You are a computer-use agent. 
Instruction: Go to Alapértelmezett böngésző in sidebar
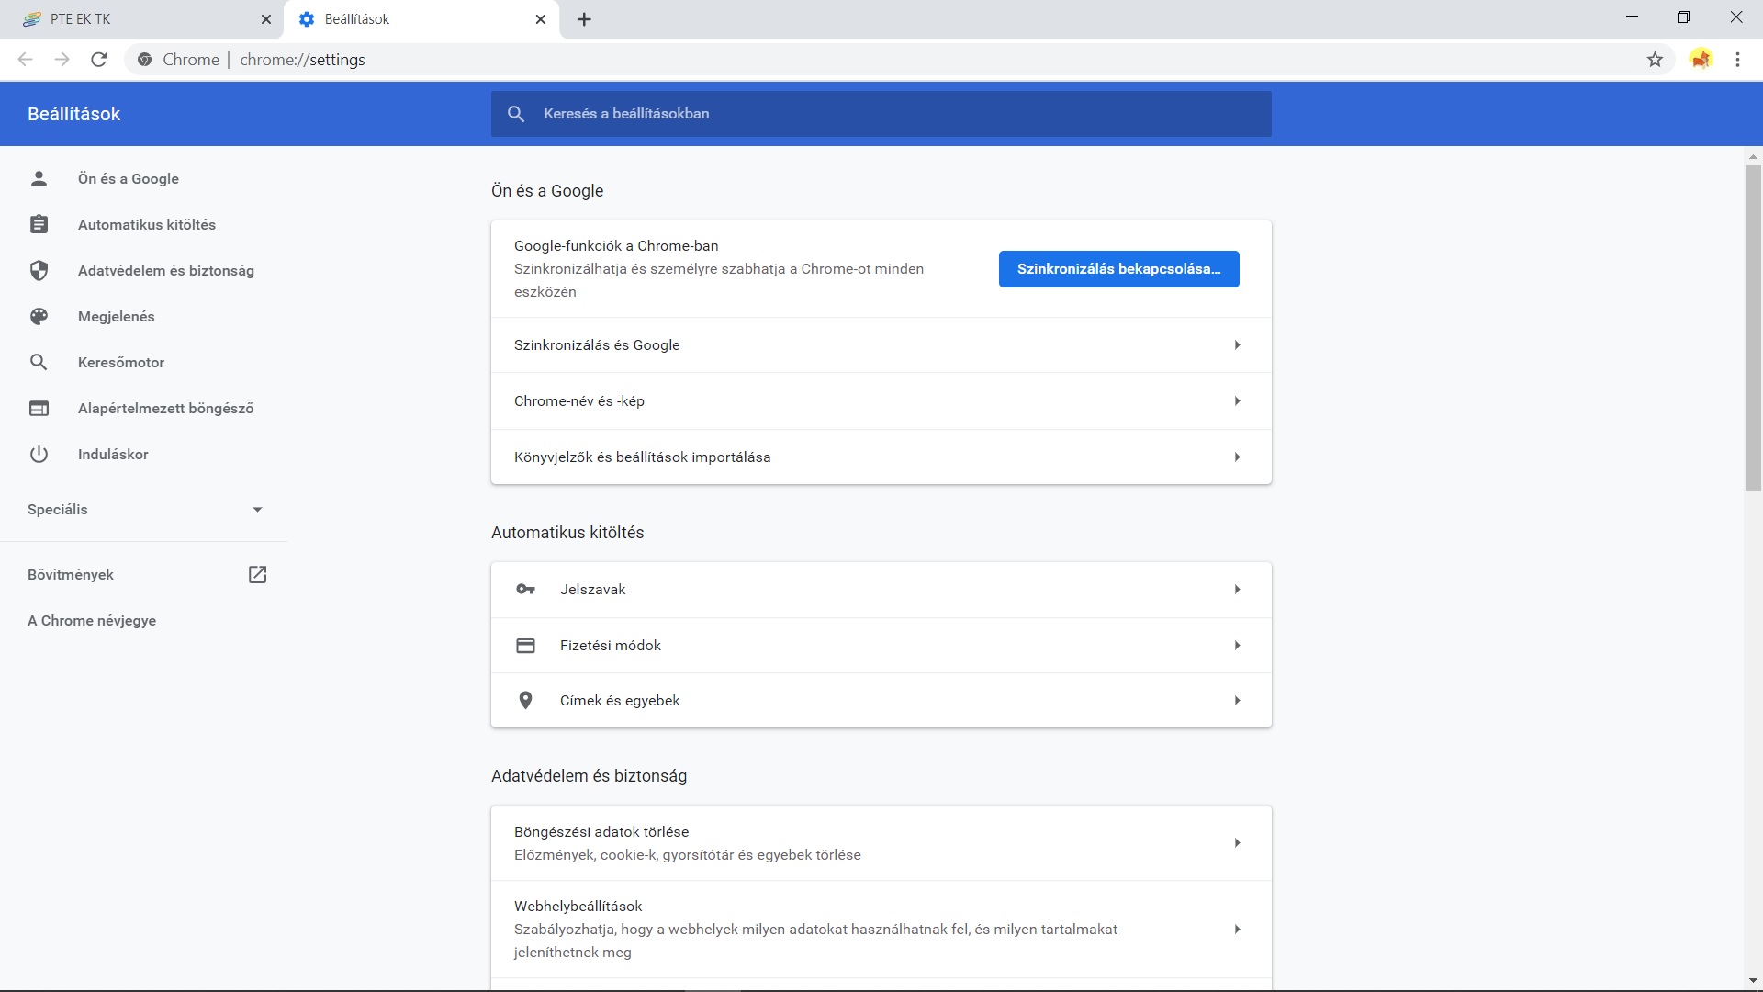tap(166, 409)
